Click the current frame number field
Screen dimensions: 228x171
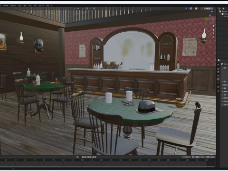tap(187, 157)
